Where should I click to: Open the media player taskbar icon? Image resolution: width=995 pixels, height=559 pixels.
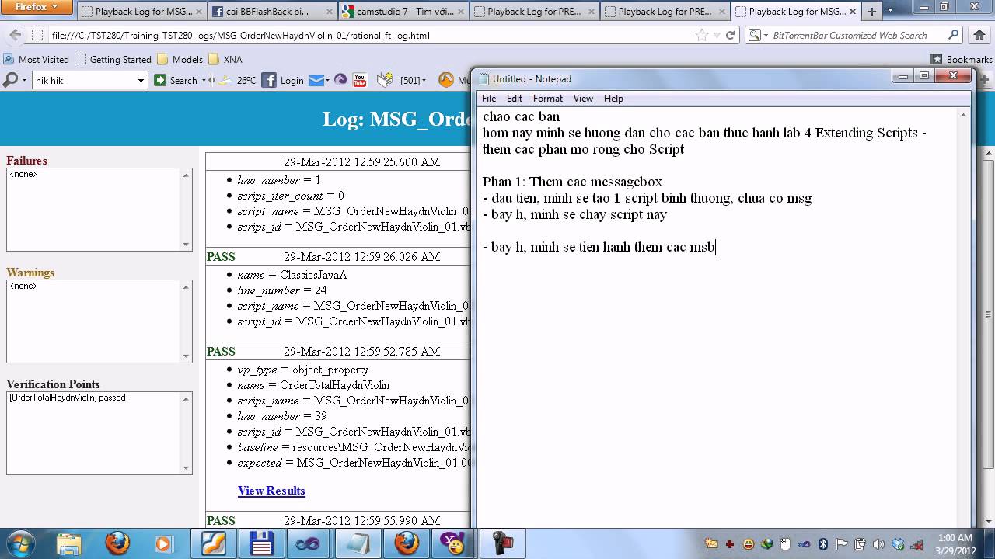(164, 543)
